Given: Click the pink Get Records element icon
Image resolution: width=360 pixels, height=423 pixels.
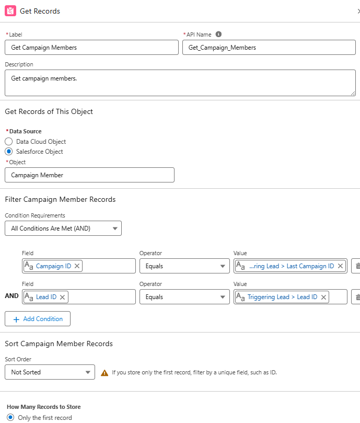Looking at the screenshot, I should tap(10, 10).
